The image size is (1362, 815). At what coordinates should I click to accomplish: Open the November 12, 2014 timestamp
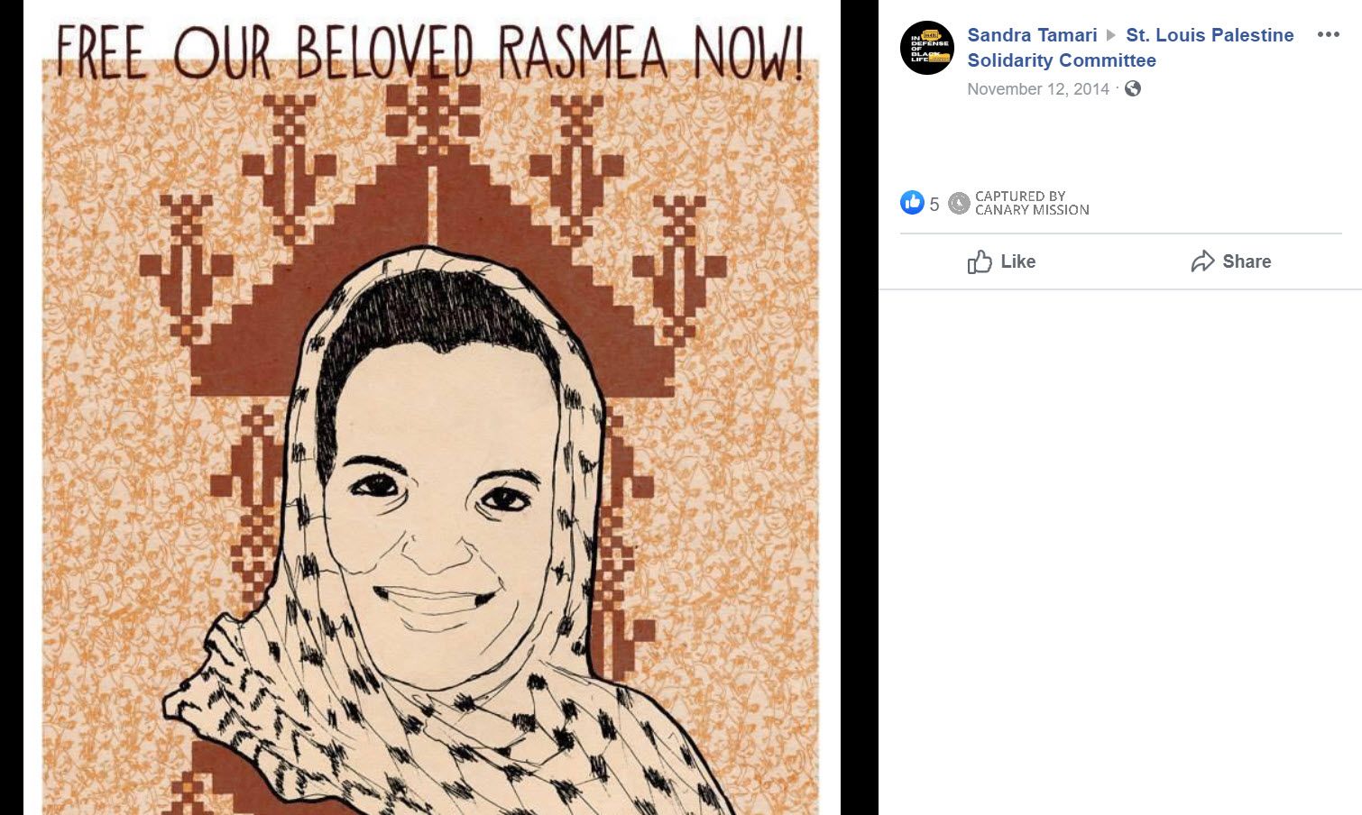1038,89
